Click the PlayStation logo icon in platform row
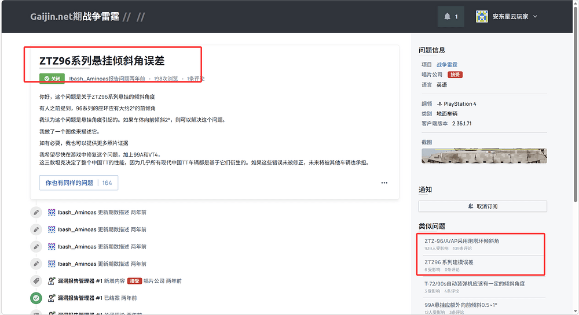Viewport: 579px width, 315px height. coord(438,104)
